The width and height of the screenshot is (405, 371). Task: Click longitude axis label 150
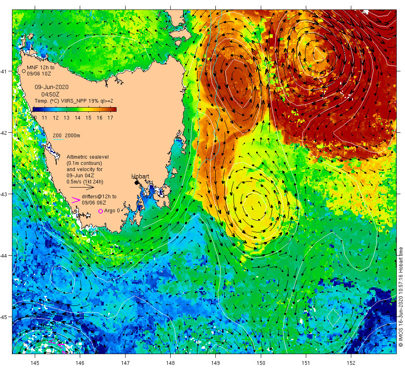pos(261,363)
